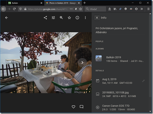Open the three-dot more options menu
153x114 pixels.
[x=85, y=18]
